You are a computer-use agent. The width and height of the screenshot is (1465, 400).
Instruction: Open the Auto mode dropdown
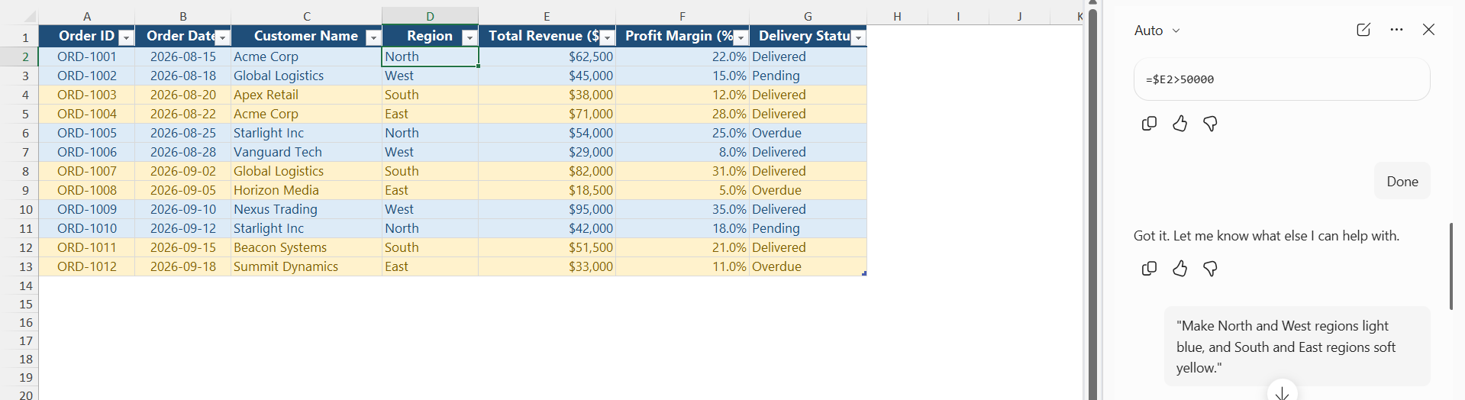(1157, 31)
